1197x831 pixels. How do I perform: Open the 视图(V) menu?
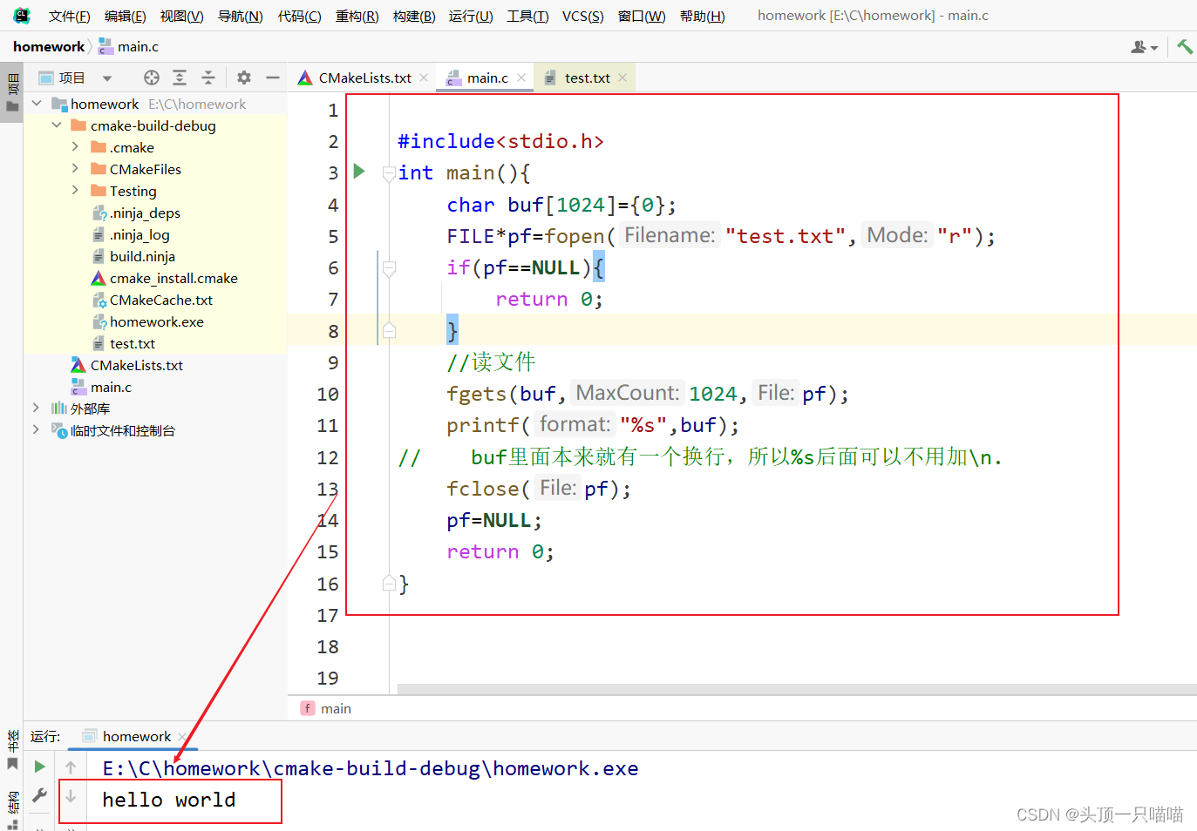click(181, 16)
